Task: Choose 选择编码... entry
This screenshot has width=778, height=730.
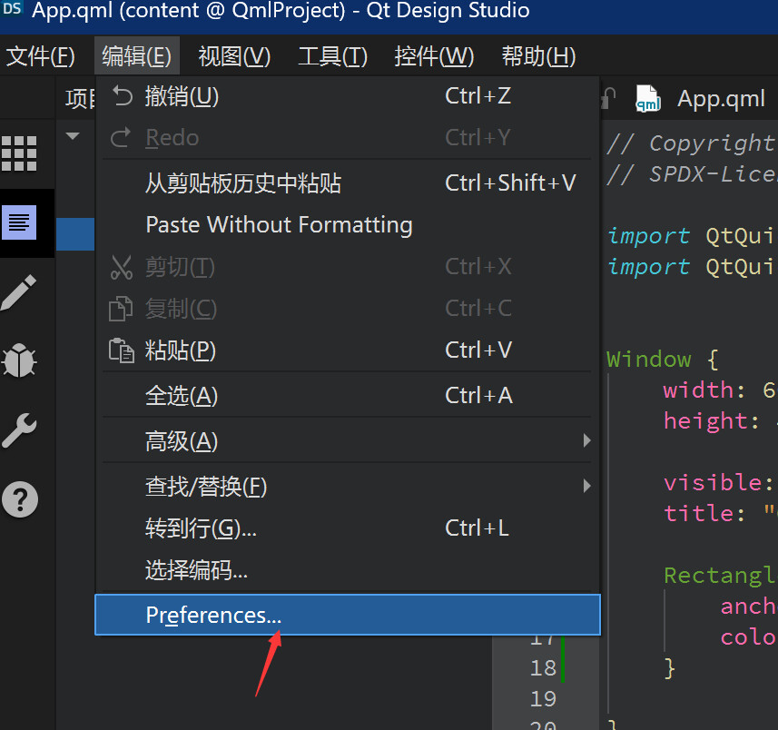Action: click(x=348, y=569)
